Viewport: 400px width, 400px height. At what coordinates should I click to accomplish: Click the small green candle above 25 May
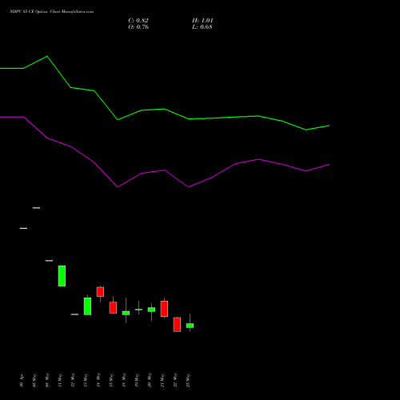[190, 326]
